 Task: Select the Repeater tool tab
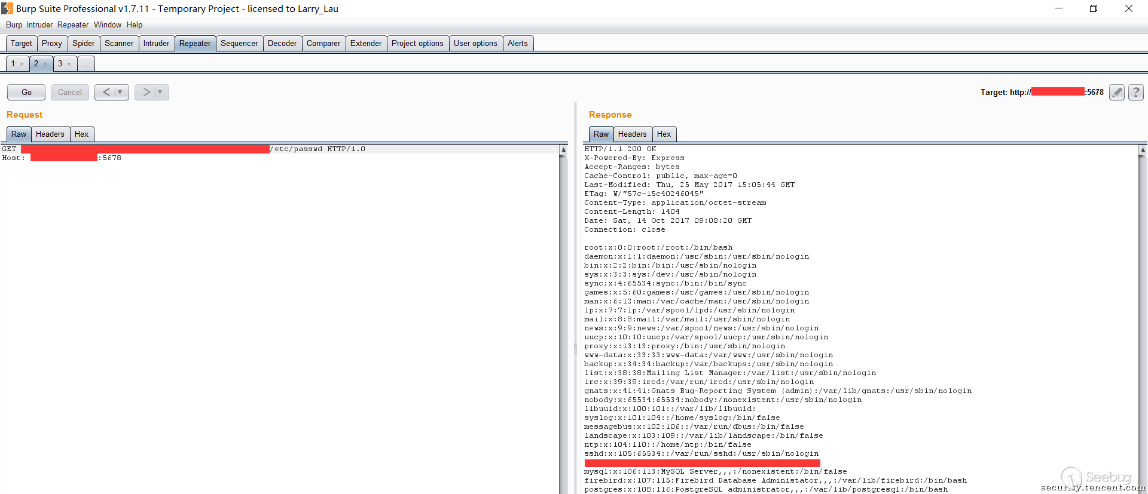click(195, 43)
